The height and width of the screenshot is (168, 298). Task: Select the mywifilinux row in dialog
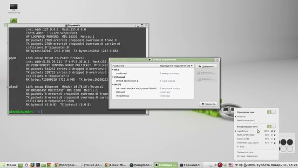coord(153,96)
